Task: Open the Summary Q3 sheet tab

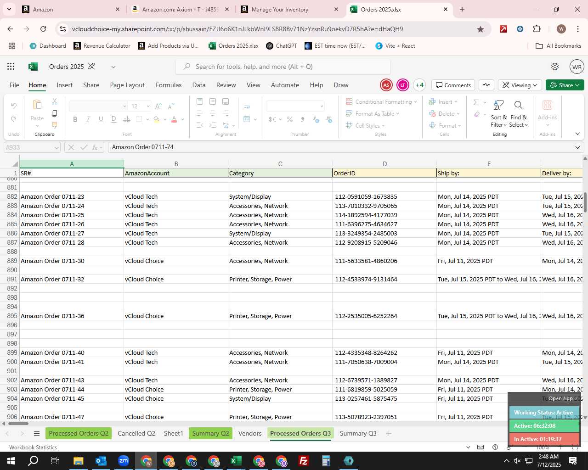Action: click(x=358, y=433)
